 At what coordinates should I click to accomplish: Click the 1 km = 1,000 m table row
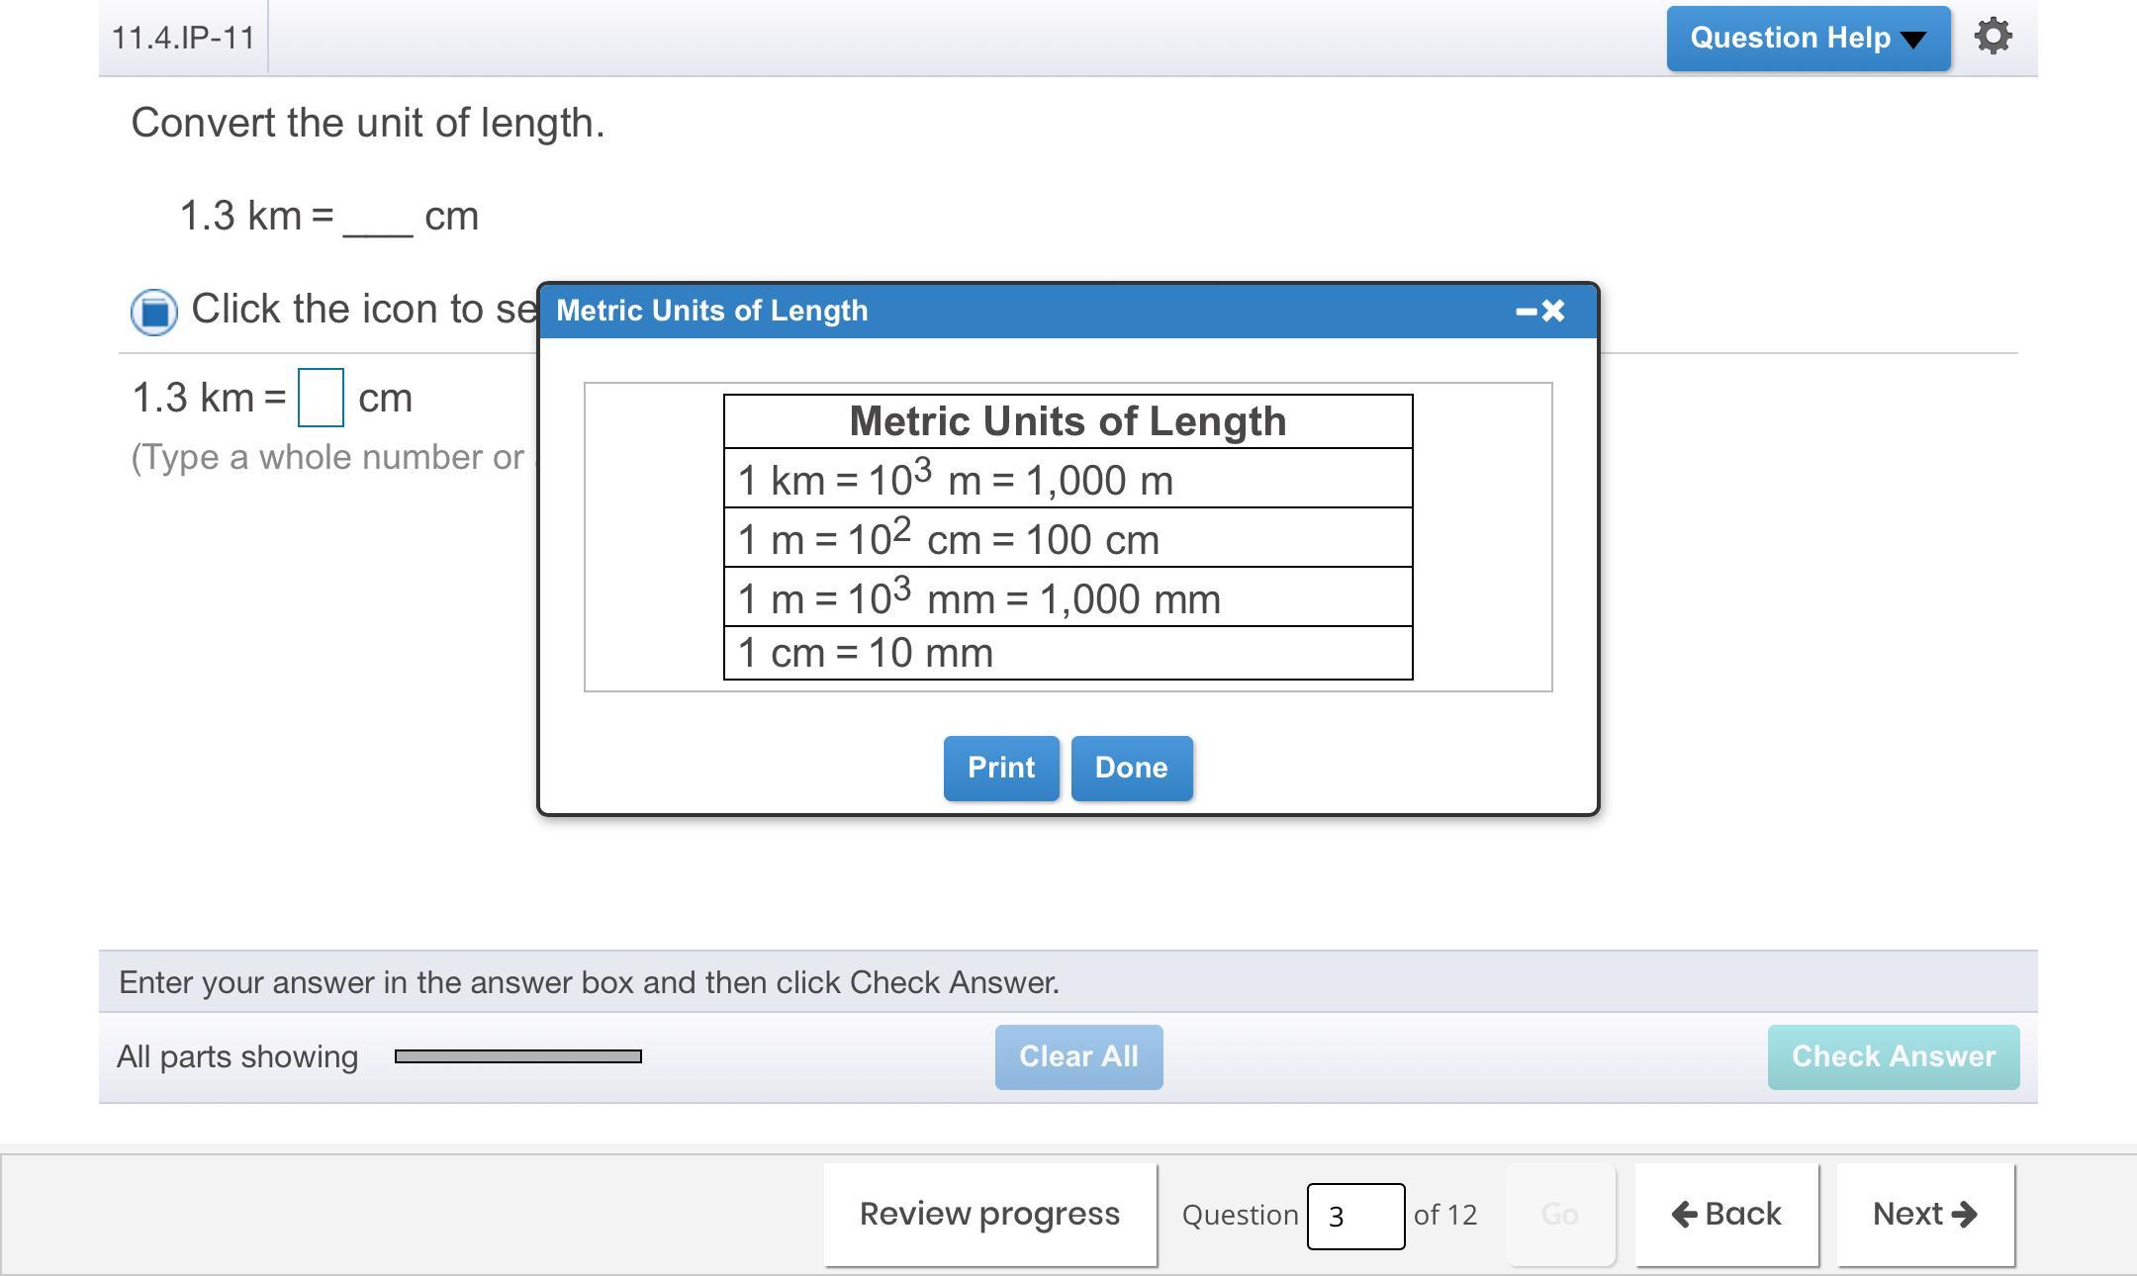point(1068,480)
